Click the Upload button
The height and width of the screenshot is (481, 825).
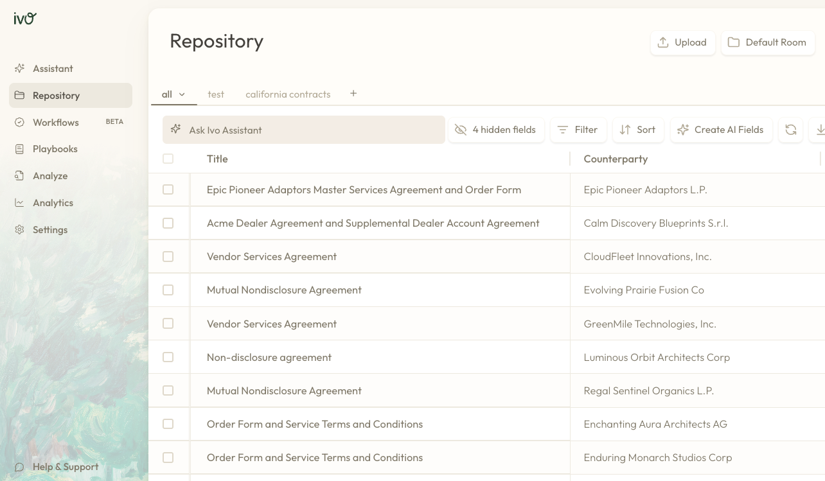tap(682, 42)
